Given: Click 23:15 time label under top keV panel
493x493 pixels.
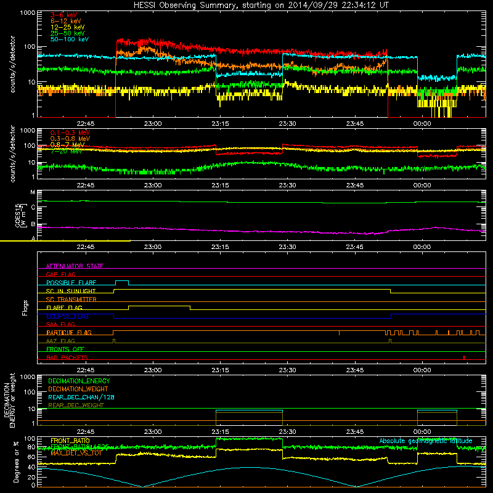Looking at the screenshot, I should click(220, 124).
